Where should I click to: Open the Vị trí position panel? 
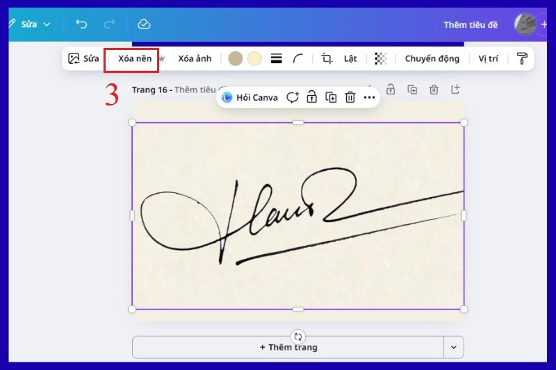pos(489,58)
